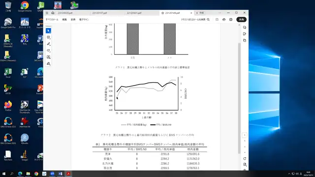The width and height of the screenshot is (315, 177).
Task: Open the page thumbnails panel icon
Action: [245, 40]
